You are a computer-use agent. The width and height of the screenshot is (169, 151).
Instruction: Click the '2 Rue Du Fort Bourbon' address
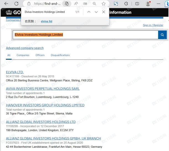pyautogui.click(x=42, y=97)
